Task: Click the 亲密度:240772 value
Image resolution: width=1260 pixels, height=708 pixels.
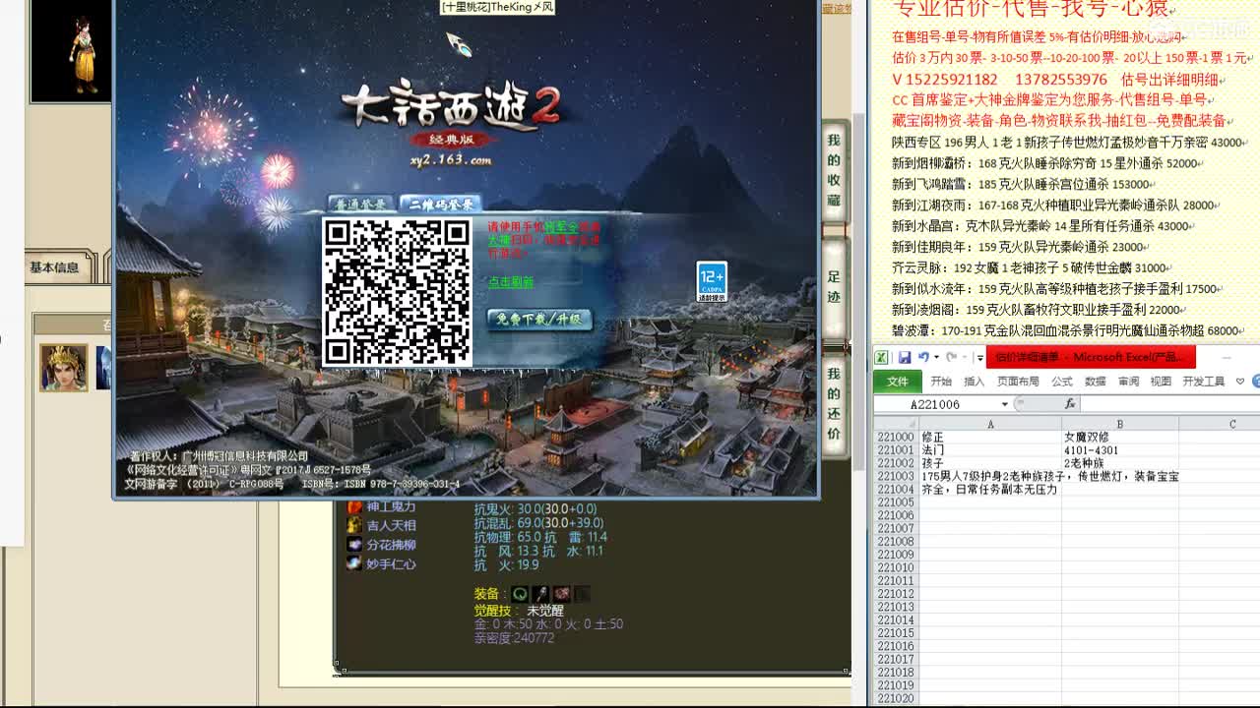Action: (x=514, y=638)
